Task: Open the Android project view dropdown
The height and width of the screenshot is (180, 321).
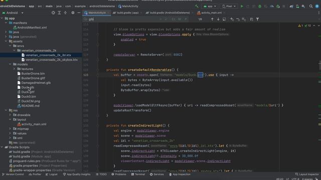Action: [x=13, y=12]
